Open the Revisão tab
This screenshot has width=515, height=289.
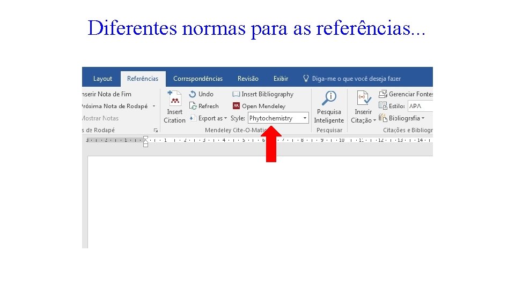248,79
